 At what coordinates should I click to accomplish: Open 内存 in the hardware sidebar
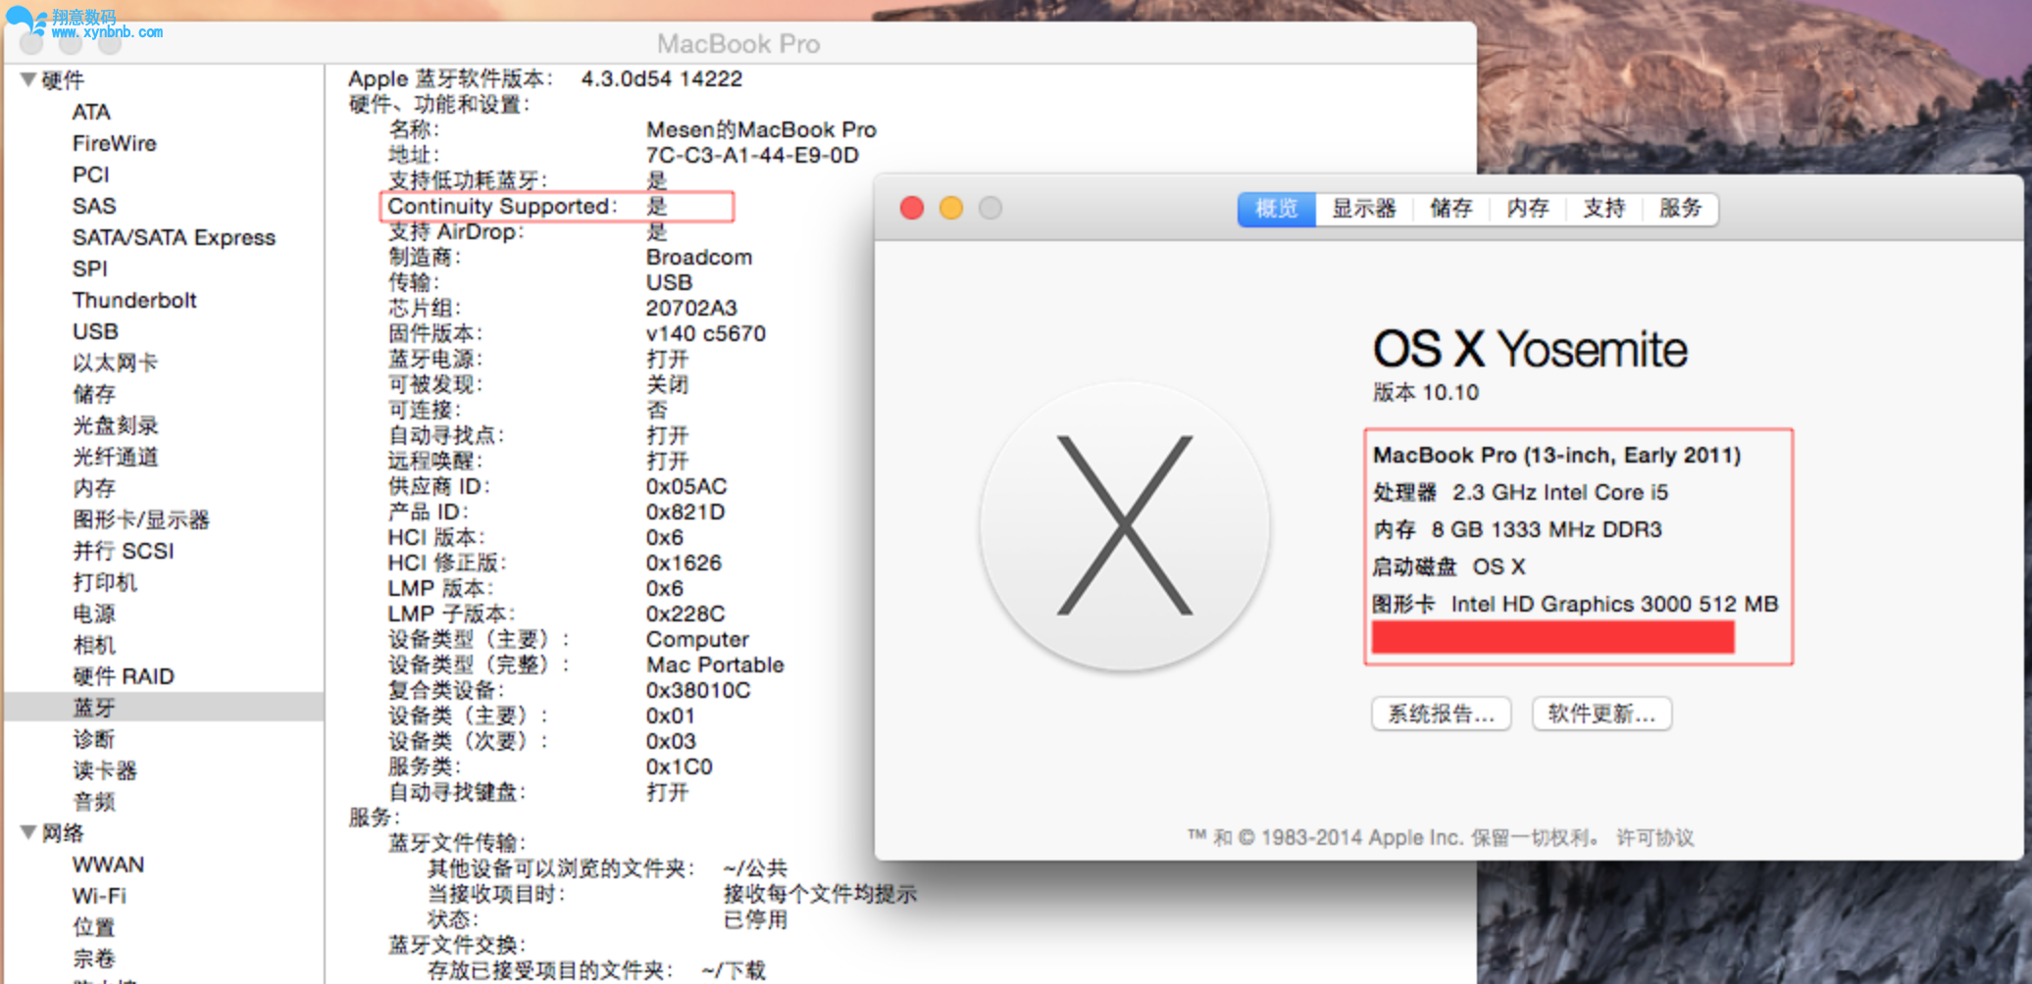(93, 488)
